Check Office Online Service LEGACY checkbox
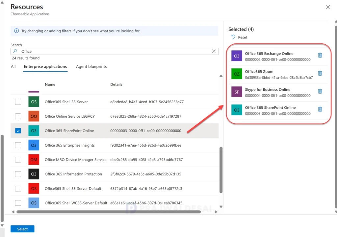Viewport: 337px width, 237px height. point(18,116)
